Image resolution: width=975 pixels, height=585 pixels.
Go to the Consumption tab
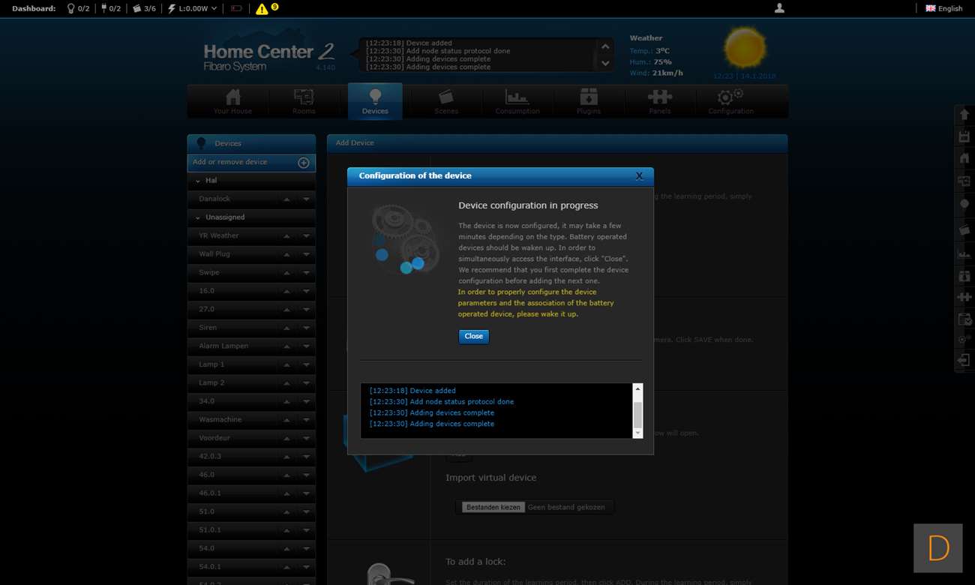(517, 101)
